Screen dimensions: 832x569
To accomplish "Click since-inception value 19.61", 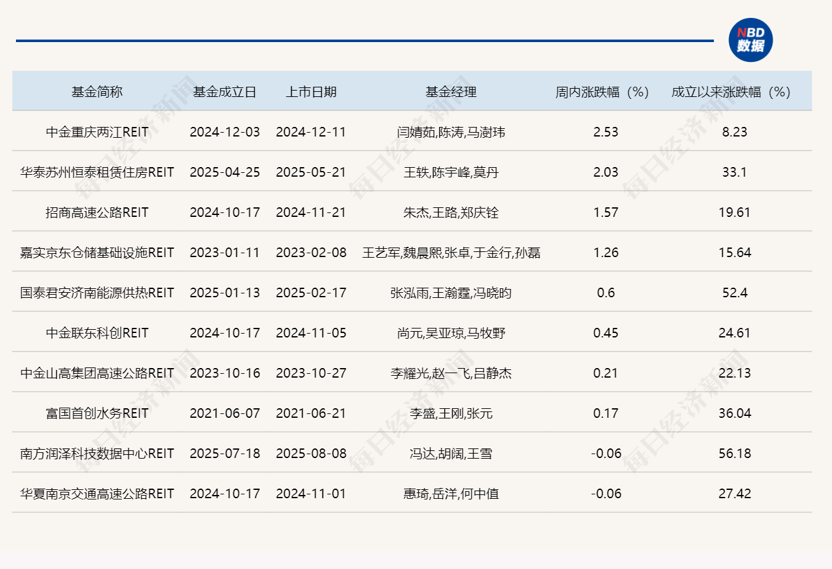I will pos(734,212).
